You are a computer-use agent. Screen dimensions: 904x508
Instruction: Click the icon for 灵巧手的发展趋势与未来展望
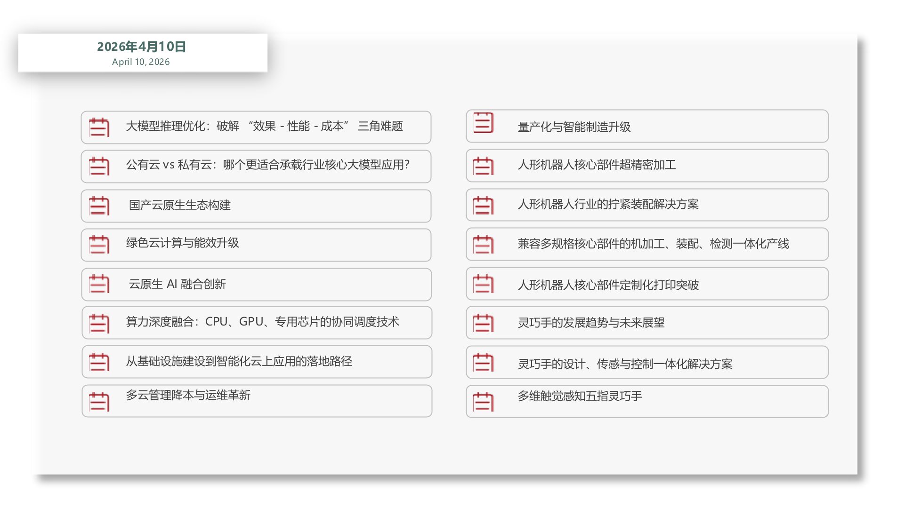pyautogui.click(x=483, y=323)
